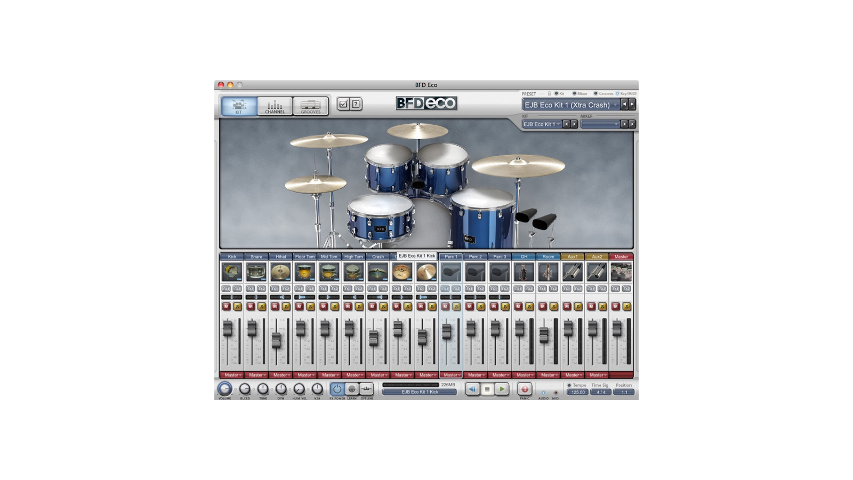Go to previous preset arrow
This screenshot has height=480, width=853.
(x=624, y=105)
